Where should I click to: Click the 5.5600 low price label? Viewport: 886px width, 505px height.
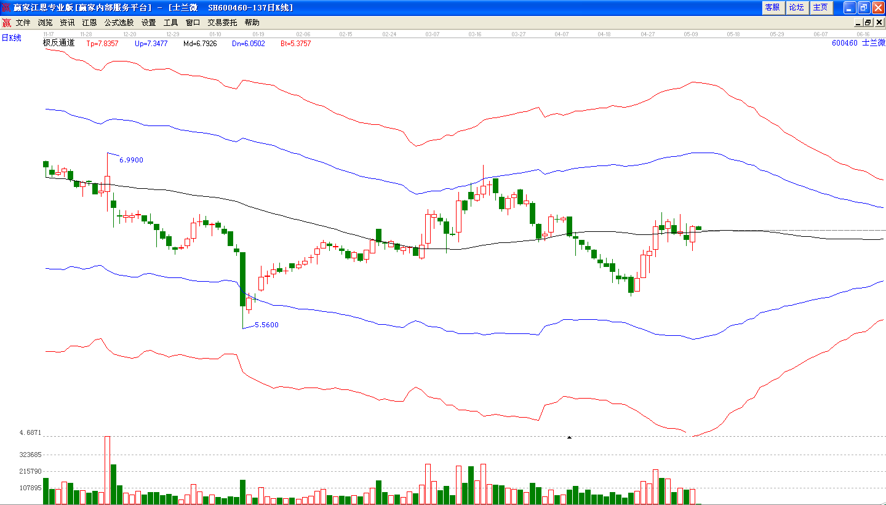(266, 325)
